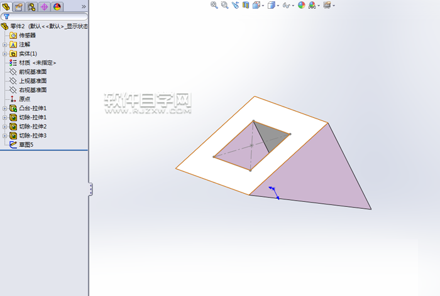
Task: Activate the Section View tool
Action: click(246, 5)
